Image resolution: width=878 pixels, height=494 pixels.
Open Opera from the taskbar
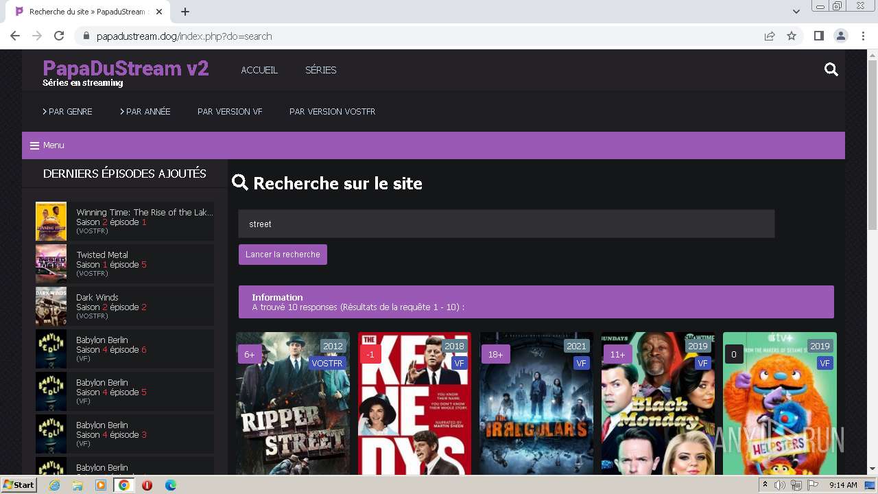(x=147, y=485)
